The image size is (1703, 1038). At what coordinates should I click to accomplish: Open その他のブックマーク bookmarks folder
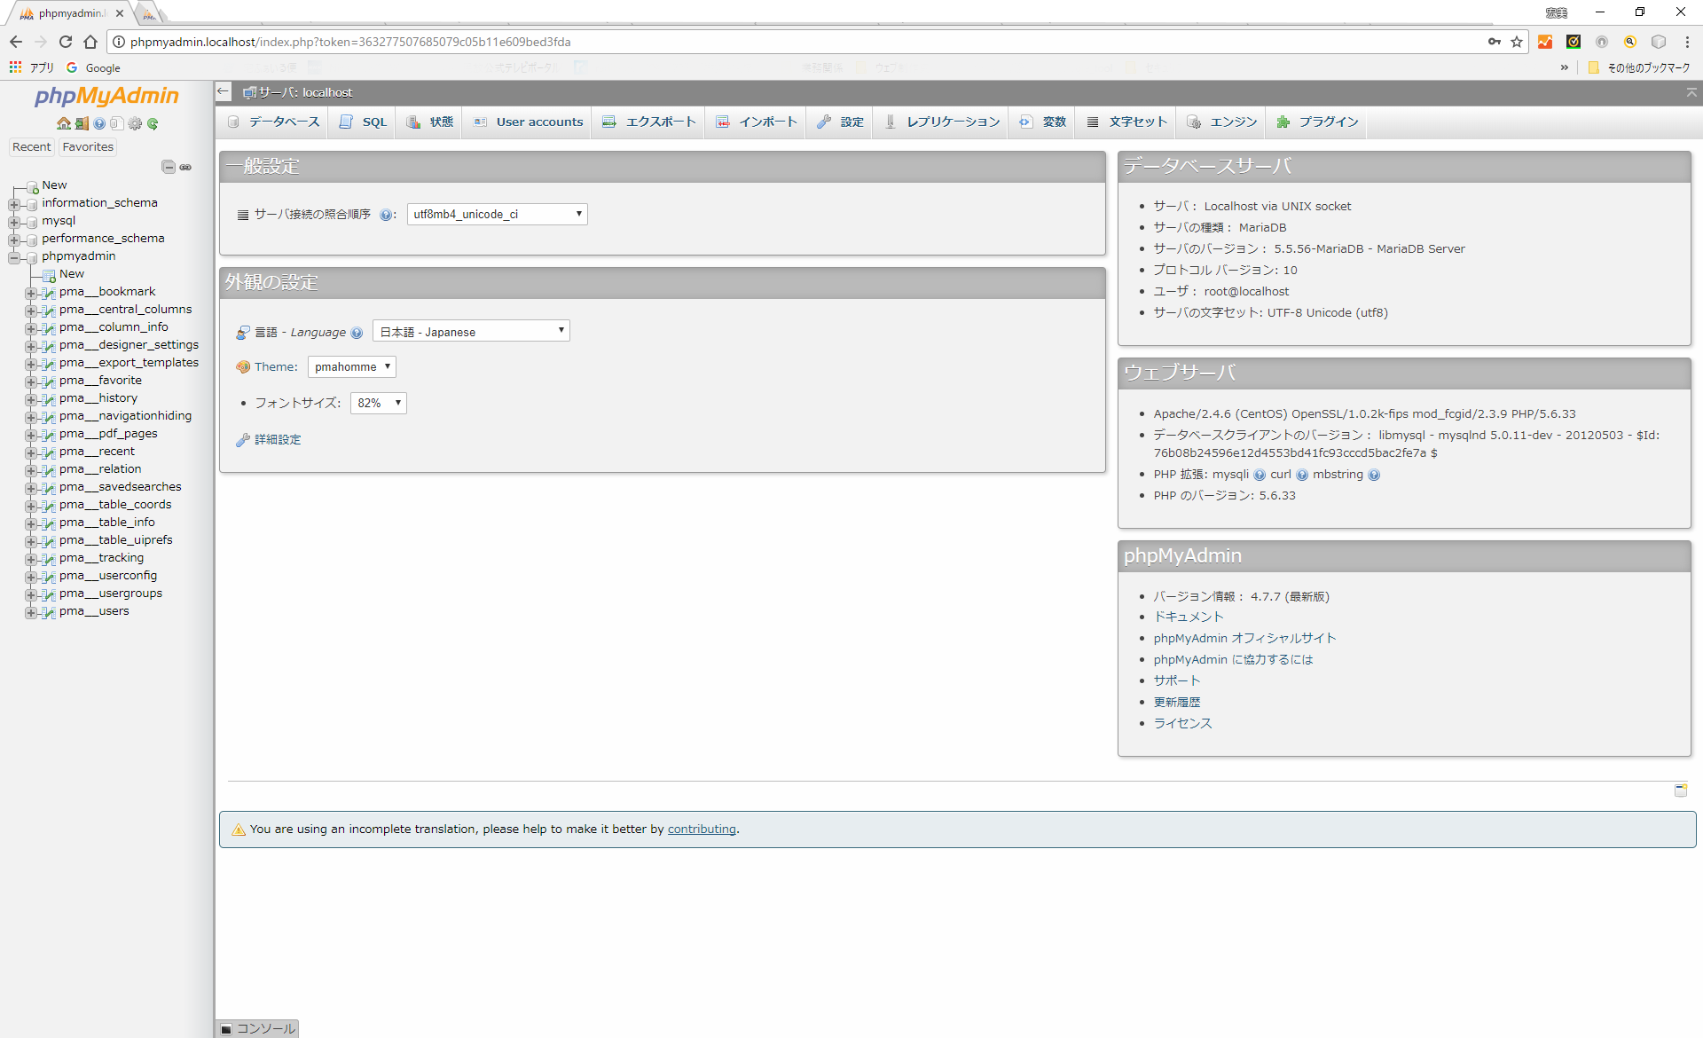pyautogui.click(x=1640, y=67)
